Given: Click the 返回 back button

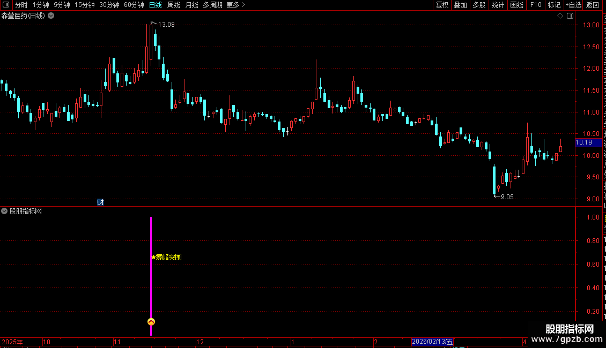Looking at the screenshot, I should tap(593, 5).
